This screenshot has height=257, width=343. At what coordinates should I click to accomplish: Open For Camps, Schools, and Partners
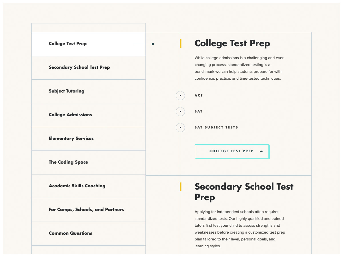86,210
